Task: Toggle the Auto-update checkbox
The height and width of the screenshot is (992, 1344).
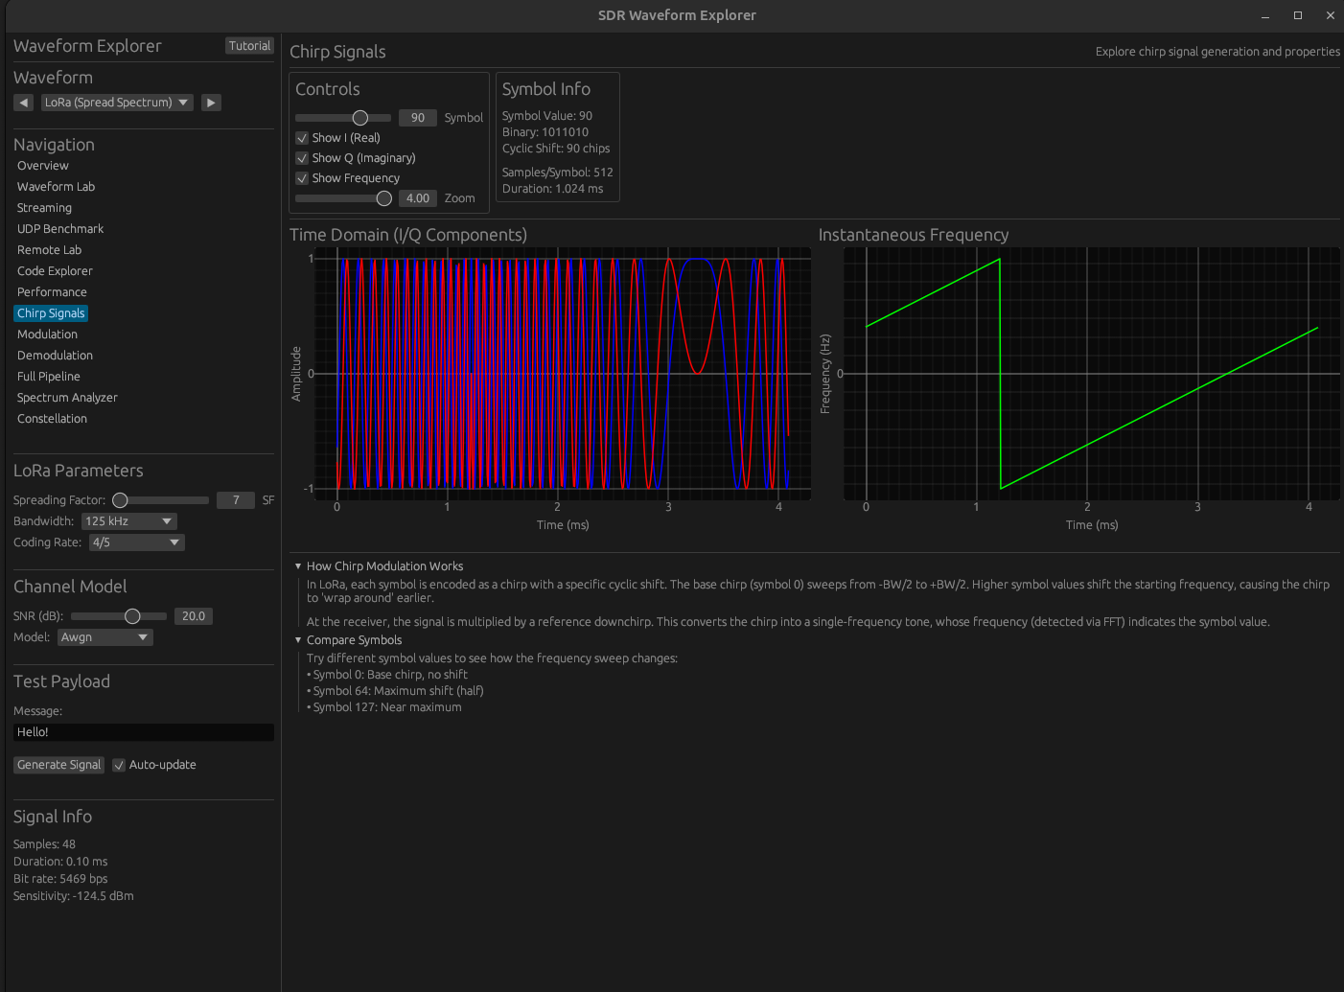Action: point(119,765)
